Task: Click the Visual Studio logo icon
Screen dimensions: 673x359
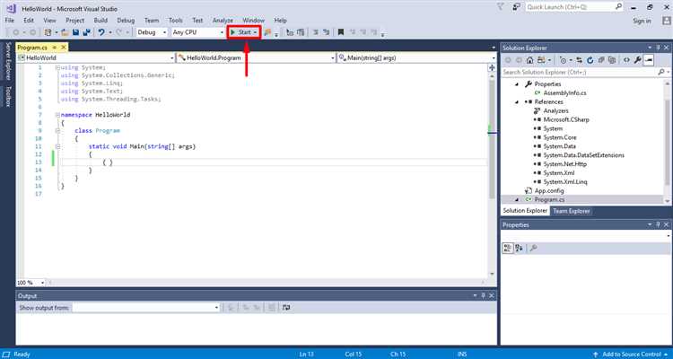Action: [11, 8]
